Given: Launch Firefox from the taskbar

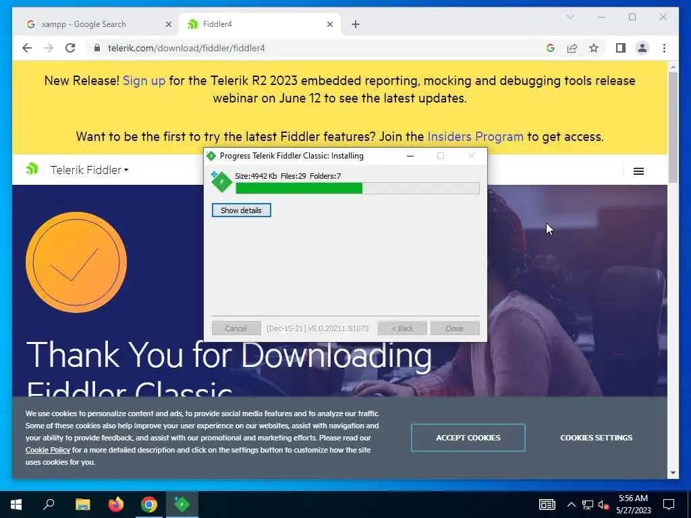Looking at the screenshot, I should click(x=116, y=505).
